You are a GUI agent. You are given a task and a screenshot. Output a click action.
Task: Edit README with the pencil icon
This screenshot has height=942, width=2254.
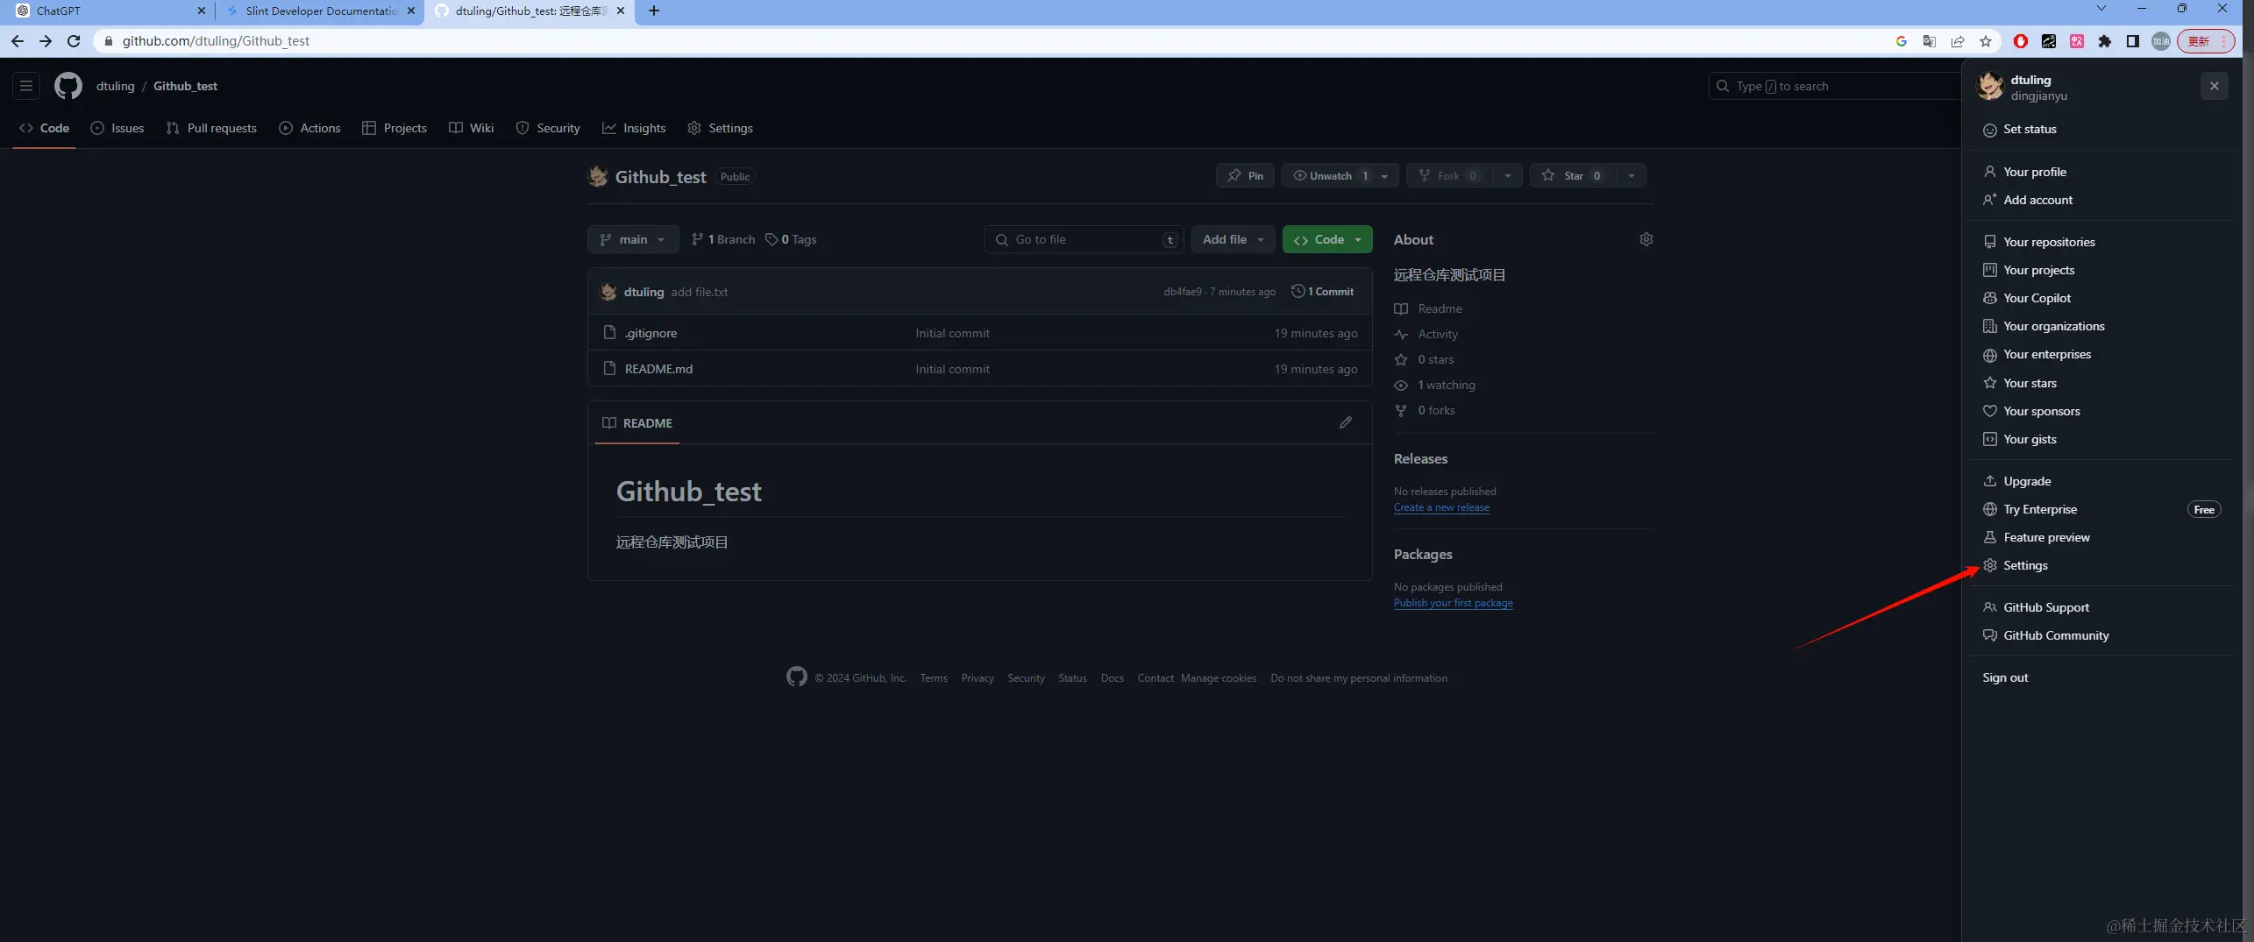[x=1346, y=422]
